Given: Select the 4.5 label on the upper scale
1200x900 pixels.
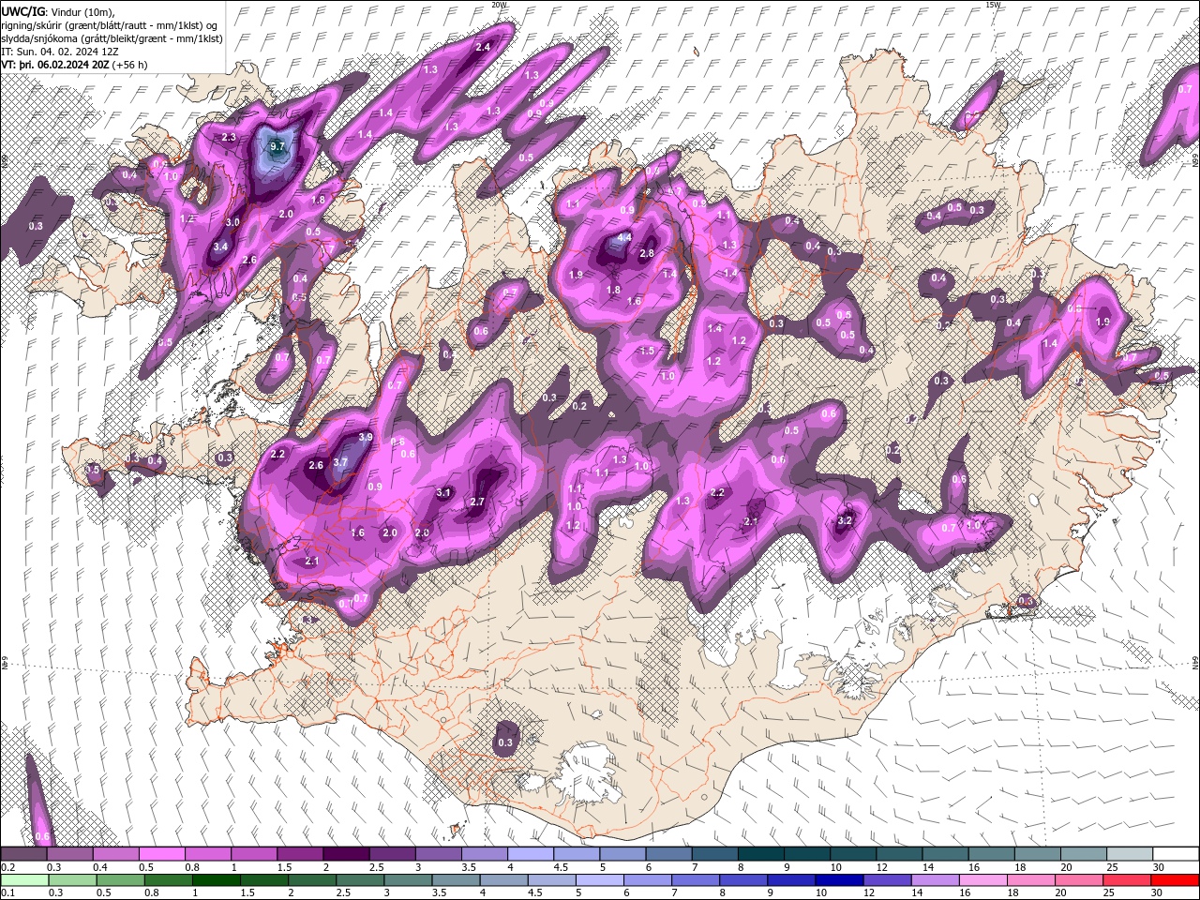Looking at the screenshot, I should click(x=561, y=867).
